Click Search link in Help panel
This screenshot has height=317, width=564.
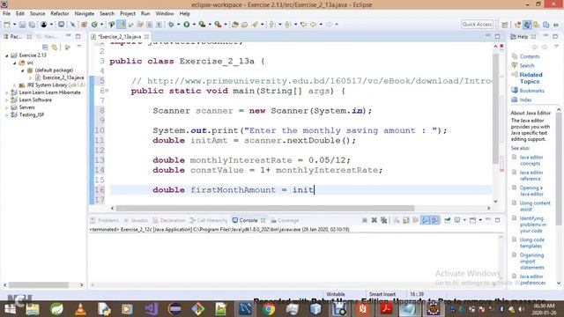point(527,65)
